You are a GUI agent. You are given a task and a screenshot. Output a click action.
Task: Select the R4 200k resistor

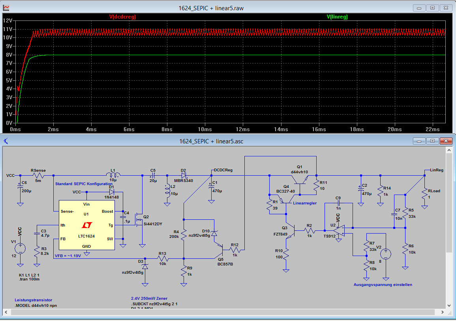[184, 234]
